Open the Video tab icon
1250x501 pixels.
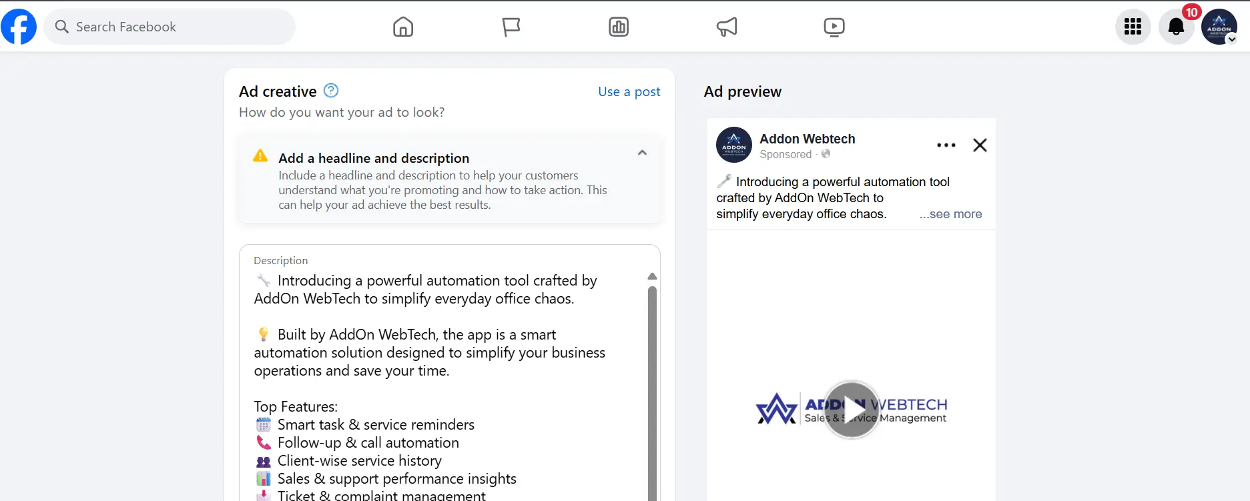tap(834, 27)
